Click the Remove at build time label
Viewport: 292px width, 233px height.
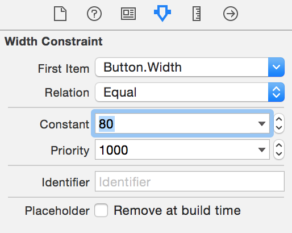[177, 210]
